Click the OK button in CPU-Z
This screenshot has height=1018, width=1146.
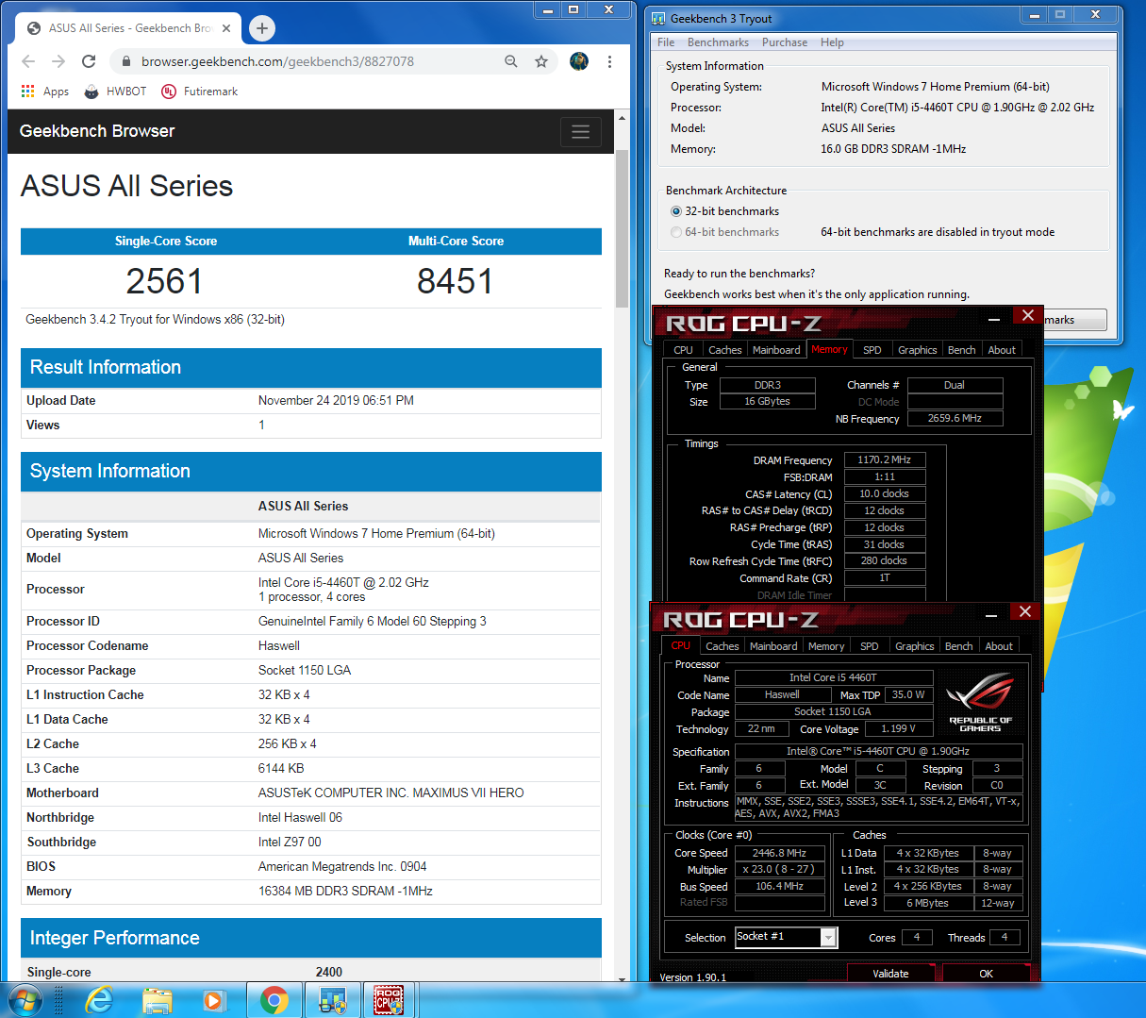986,973
